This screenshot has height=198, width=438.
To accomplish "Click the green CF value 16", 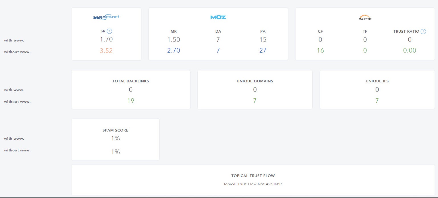I will 320,51.
